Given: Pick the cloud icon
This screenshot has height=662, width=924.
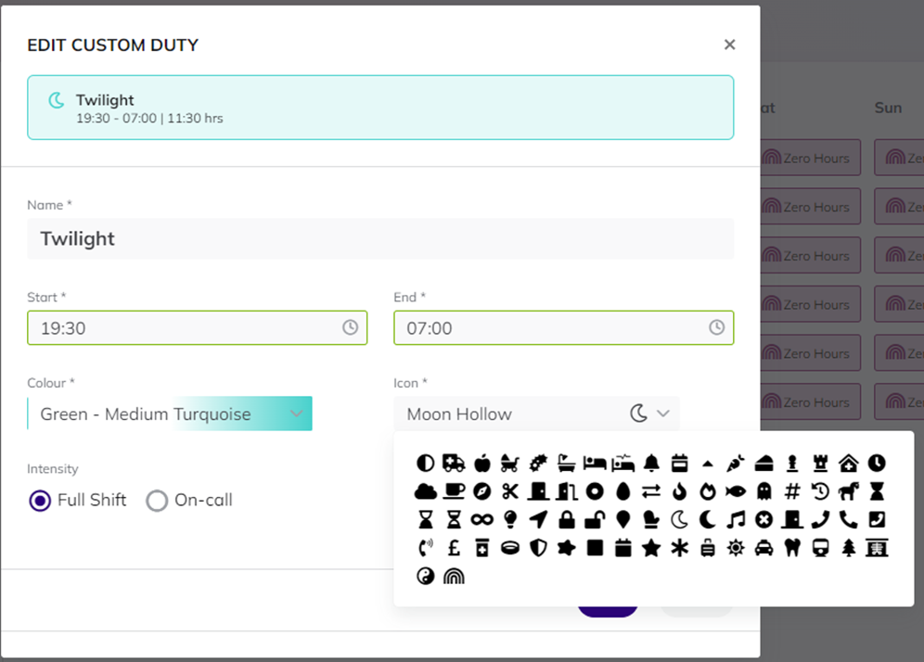Looking at the screenshot, I should click(x=425, y=491).
